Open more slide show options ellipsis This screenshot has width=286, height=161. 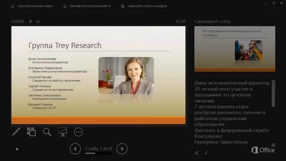79,132
